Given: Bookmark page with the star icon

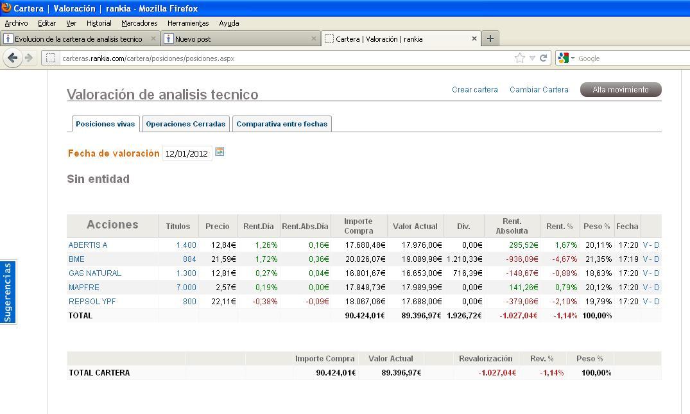Looking at the screenshot, I should (x=519, y=58).
